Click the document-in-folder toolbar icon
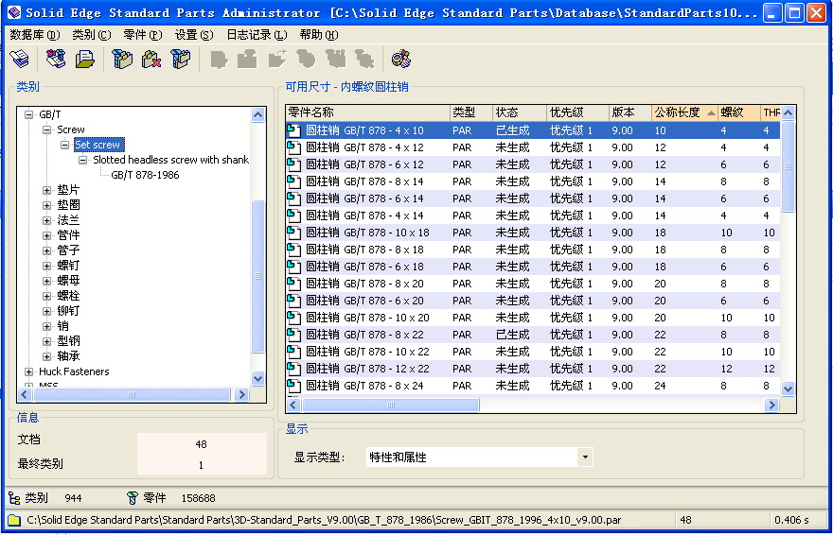 pos(84,59)
